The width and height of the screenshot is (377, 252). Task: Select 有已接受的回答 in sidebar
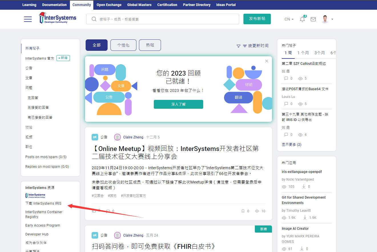40,117
